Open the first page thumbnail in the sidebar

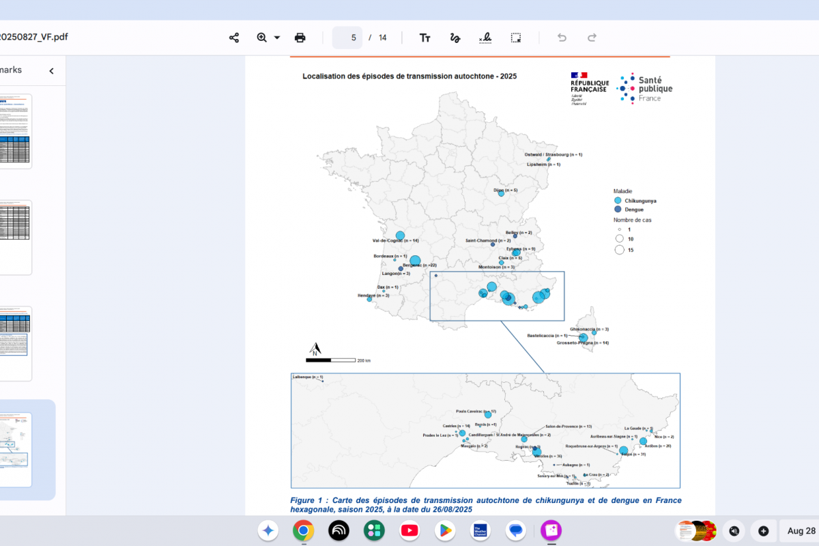[14, 131]
